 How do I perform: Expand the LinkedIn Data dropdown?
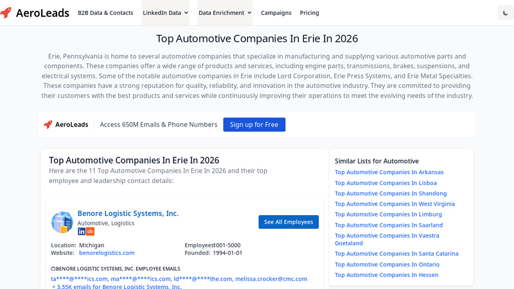click(x=166, y=13)
